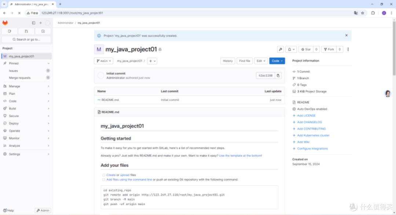Collapse the Pinned section in sidebar
Screen dimensions: 396x215
click(x=26, y=63)
